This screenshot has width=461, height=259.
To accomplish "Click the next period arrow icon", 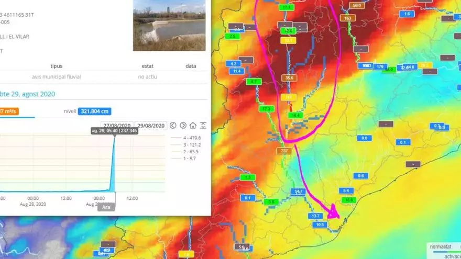I will point(183,126).
